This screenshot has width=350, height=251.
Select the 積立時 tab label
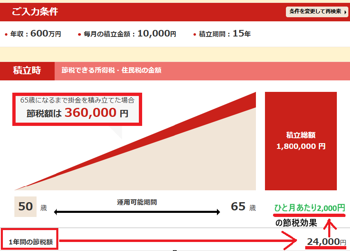(x=27, y=71)
